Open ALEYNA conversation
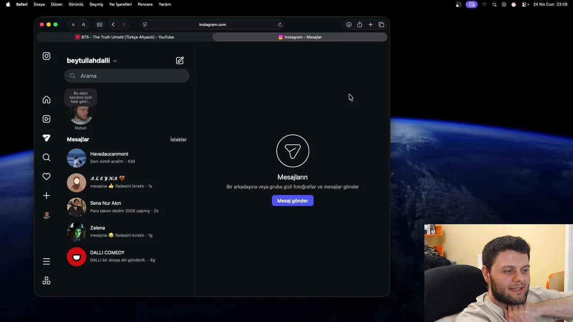Screen dimensions: 573x322 (127, 182)
